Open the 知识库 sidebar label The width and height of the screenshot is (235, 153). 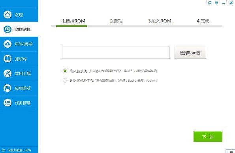coord(21,59)
